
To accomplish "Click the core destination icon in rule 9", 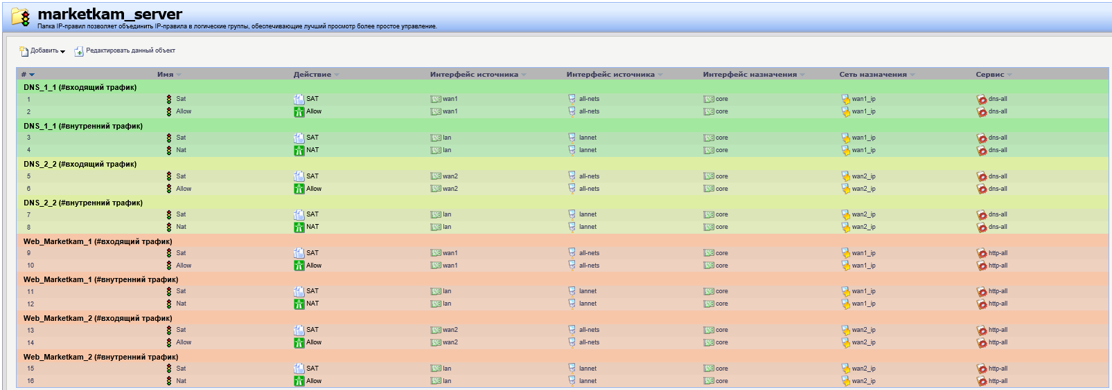I will pyautogui.click(x=708, y=253).
